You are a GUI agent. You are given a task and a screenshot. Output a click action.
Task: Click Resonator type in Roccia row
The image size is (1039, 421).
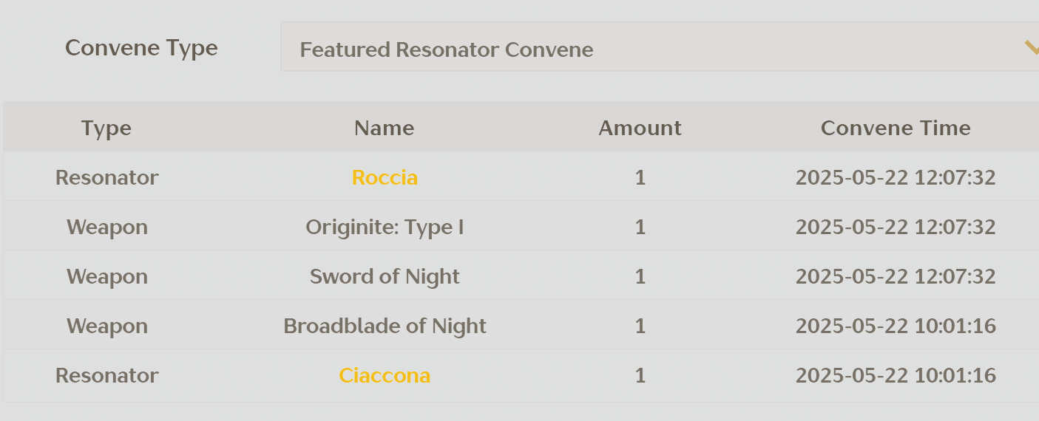tap(107, 177)
